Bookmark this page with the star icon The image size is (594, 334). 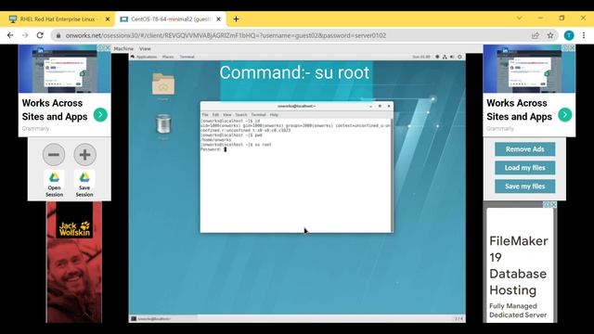point(550,35)
